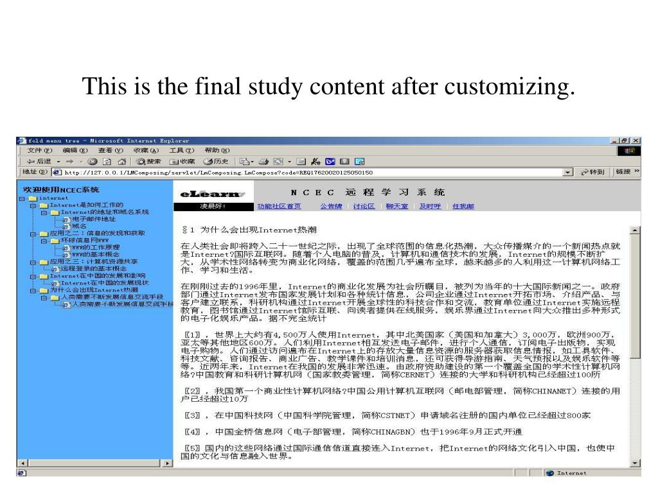658x493 pixels.
Task: Select tree item '电子邮件地址'
Action: click(94, 220)
